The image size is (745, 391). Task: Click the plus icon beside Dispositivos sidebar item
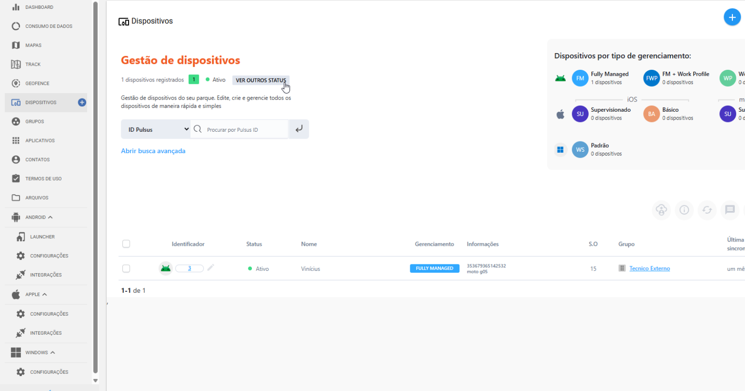tap(82, 102)
